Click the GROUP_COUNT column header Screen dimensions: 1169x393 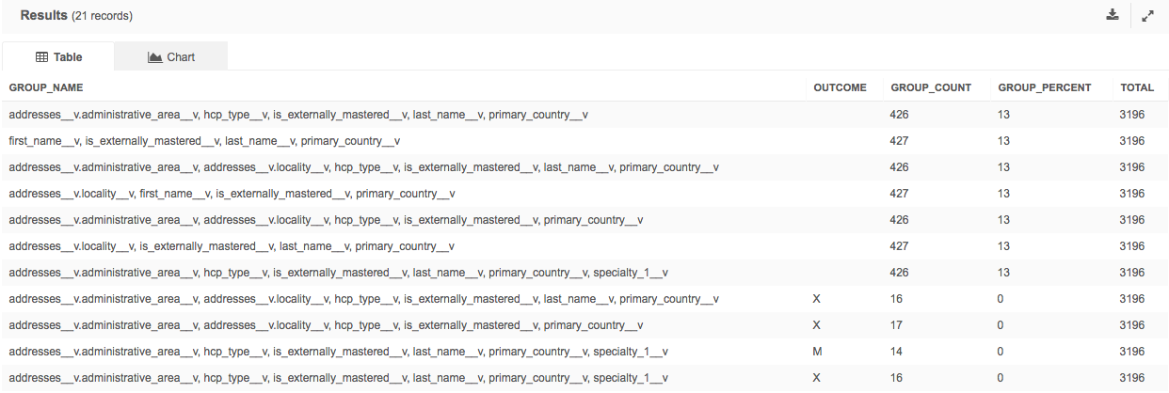click(x=931, y=87)
